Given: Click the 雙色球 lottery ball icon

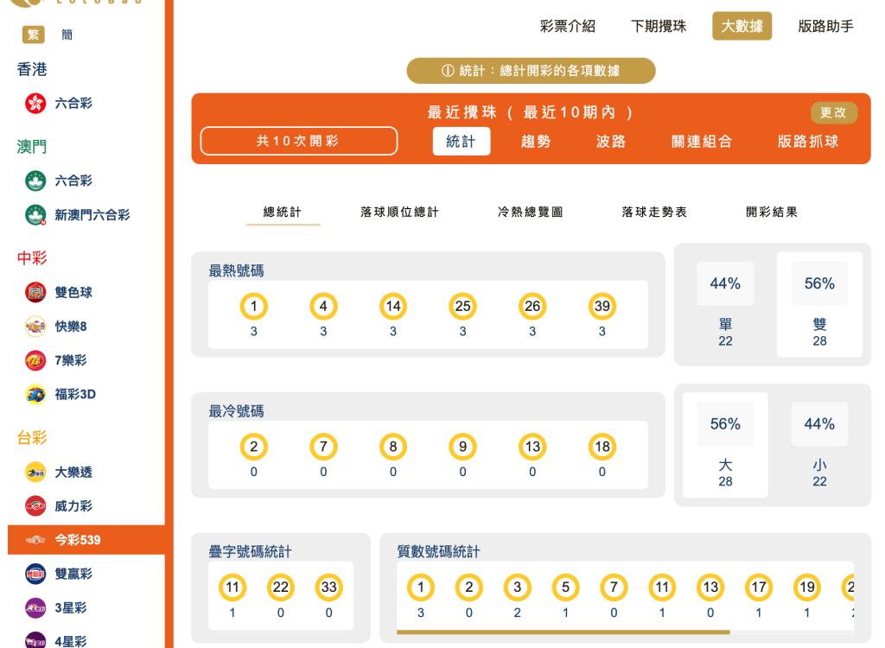Looking at the screenshot, I should click(x=33, y=292).
